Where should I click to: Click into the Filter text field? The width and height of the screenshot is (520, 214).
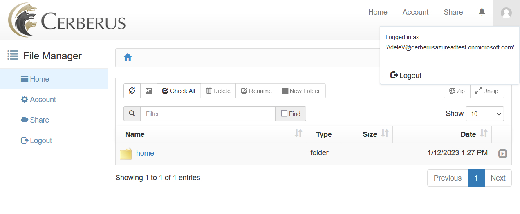click(208, 114)
